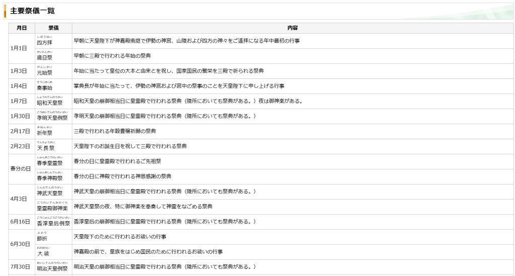Click the 孝明天皇例祭 ritual name

coord(52,118)
